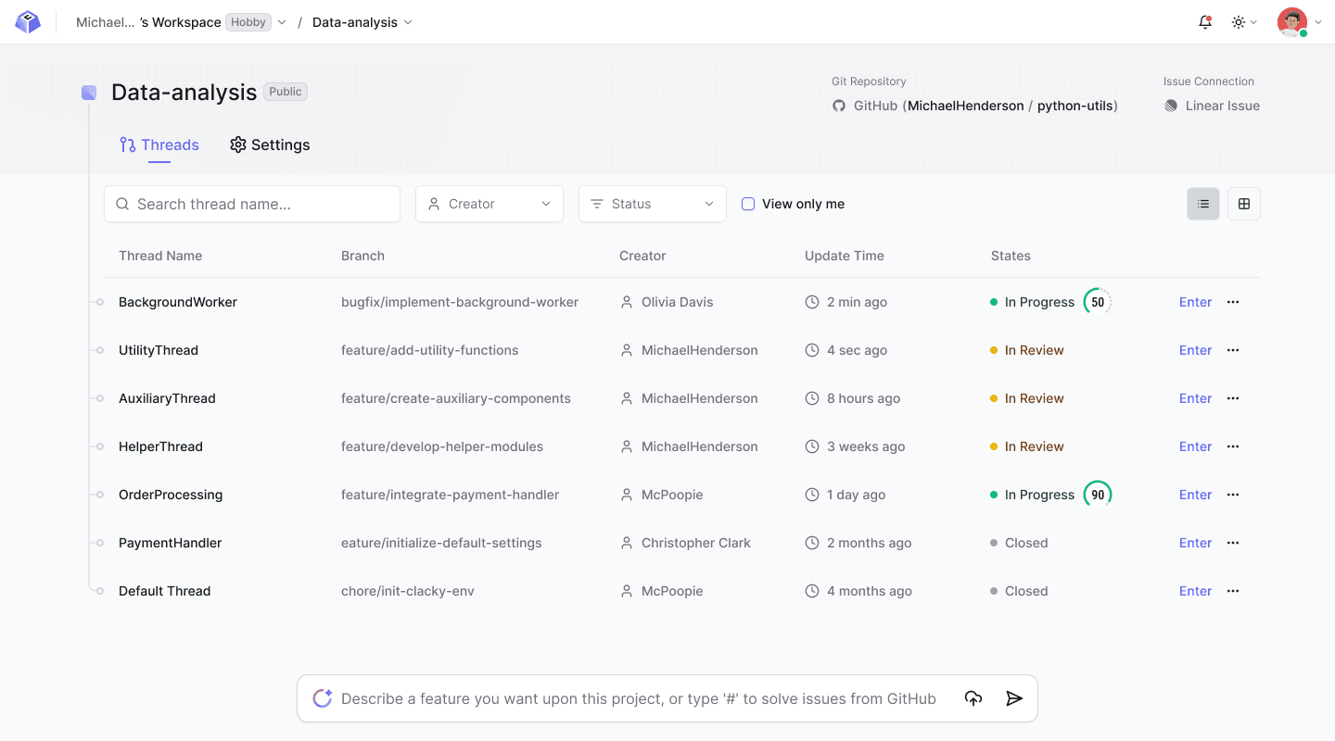Focus the feature description prompt input
The height and width of the screenshot is (741, 1335).
[x=639, y=698]
